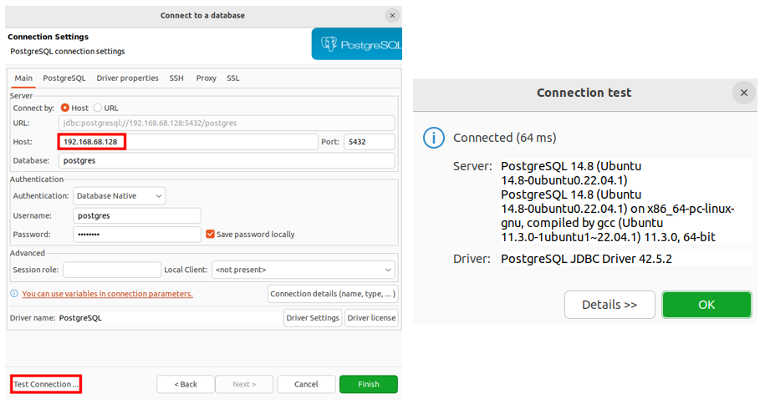Image resolution: width=760 pixels, height=404 pixels.
Task: Open the Authentication type dropdown
Action: tap(120, 196)
